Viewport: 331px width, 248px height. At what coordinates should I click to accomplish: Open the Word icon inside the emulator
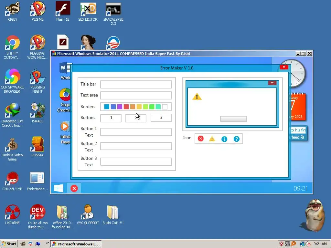click(x=65, y=71)
